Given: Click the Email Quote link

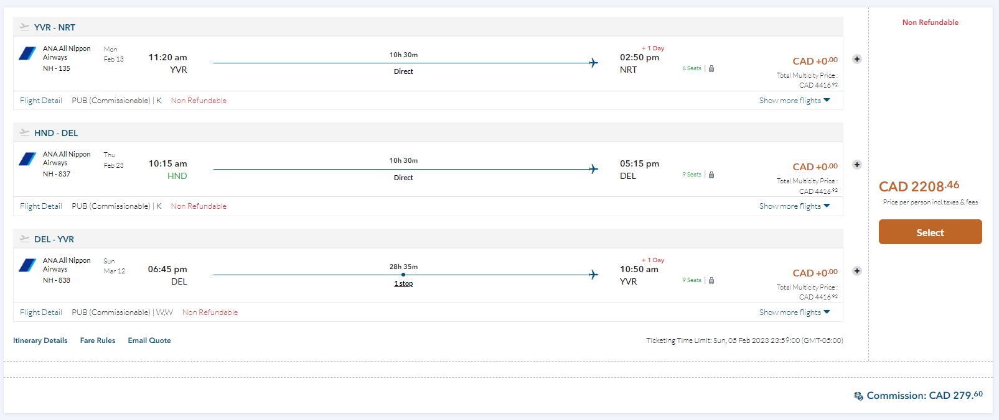Looking at the screenshot, I should coord(149,340).
